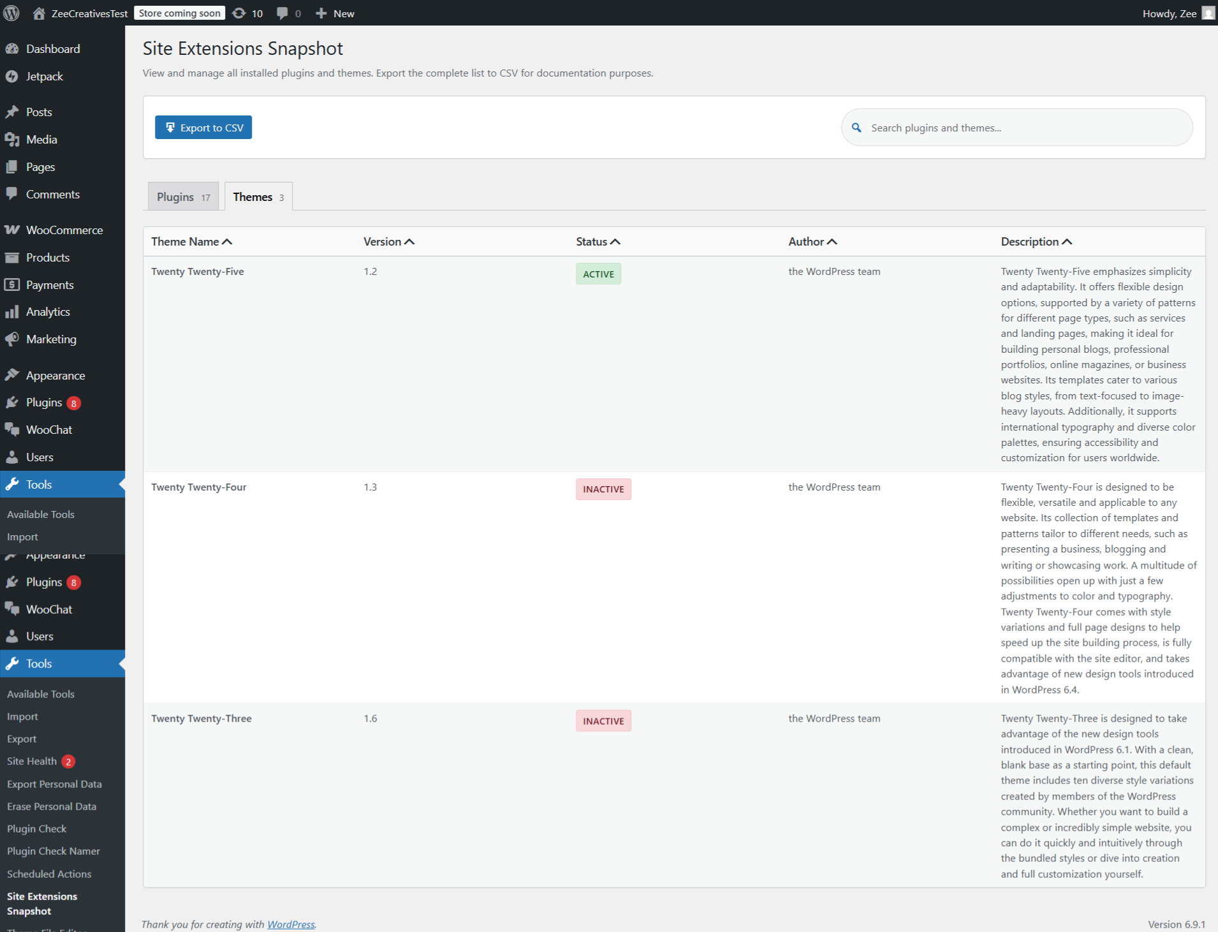1218x932 pixels.
Task: Select the Payments icon in the sidebar
Action: tap(13, 285)
